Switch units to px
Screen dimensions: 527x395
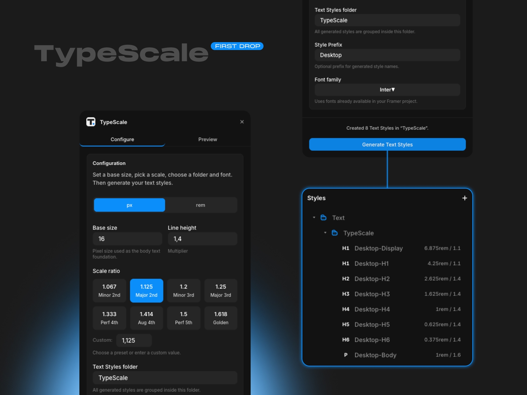[x=129, y=205]
